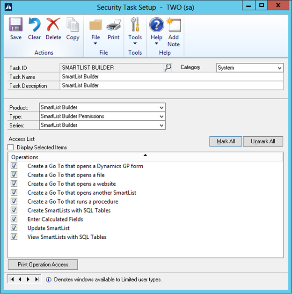292x294 pixels.
Task: Click the Save floppy disk icon
Action: (16, 24)
